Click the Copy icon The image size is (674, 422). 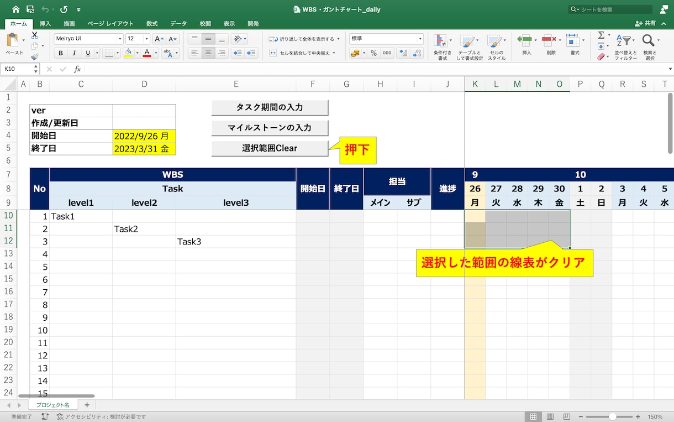click(x=35, y=46)
